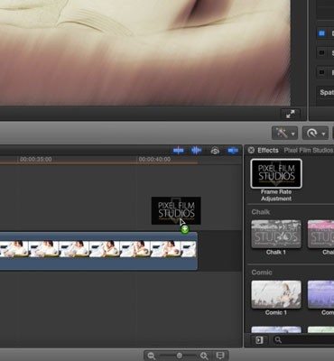Select the video clip in the timeline
334x361 pixels.
98,251
